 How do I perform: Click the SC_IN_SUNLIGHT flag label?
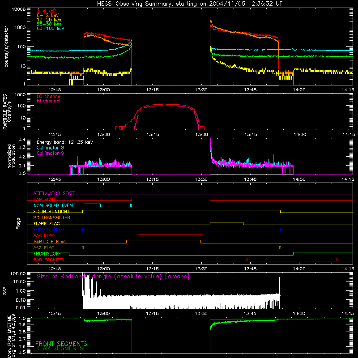click(x=51, y=211)
